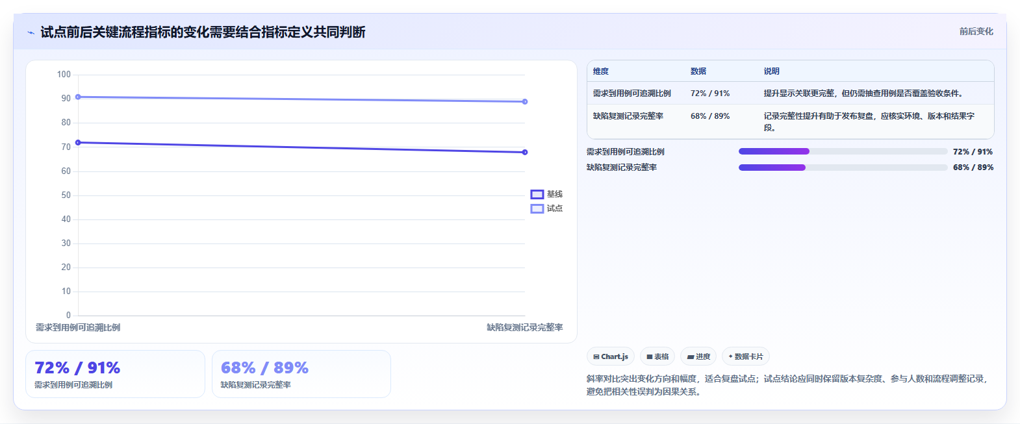Click x-axis label 需求到用例可追溯比例
The image size is (1020, 424).
(78, 327)
